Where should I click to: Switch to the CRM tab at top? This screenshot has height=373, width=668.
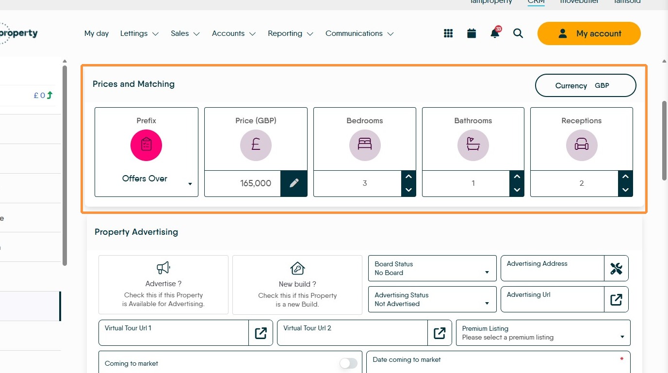(x=536, y=2)
